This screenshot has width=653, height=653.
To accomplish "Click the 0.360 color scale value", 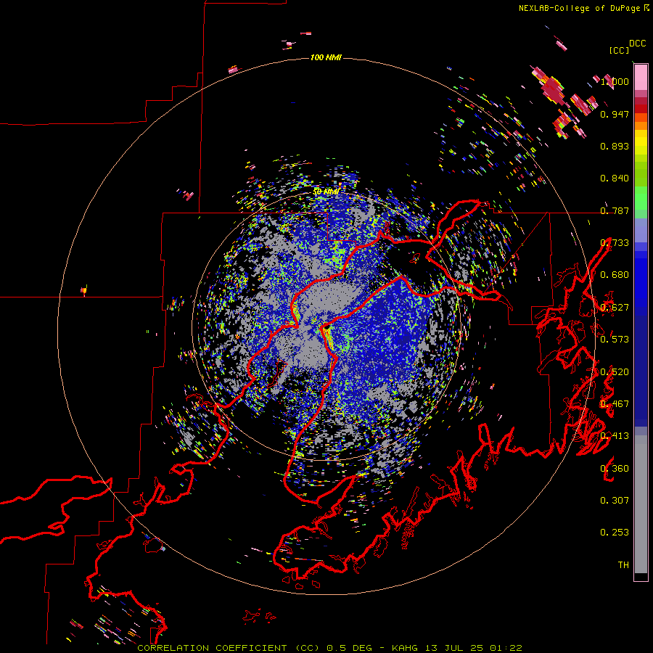I will [x=615, y=469].
